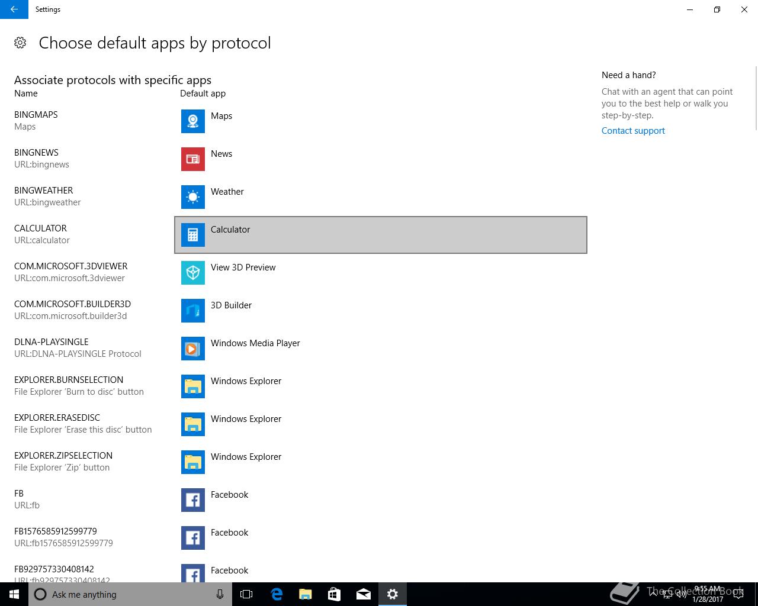Click the Name column header
Image resolution: width=758 pixels, height=606 pixels.
26,94
